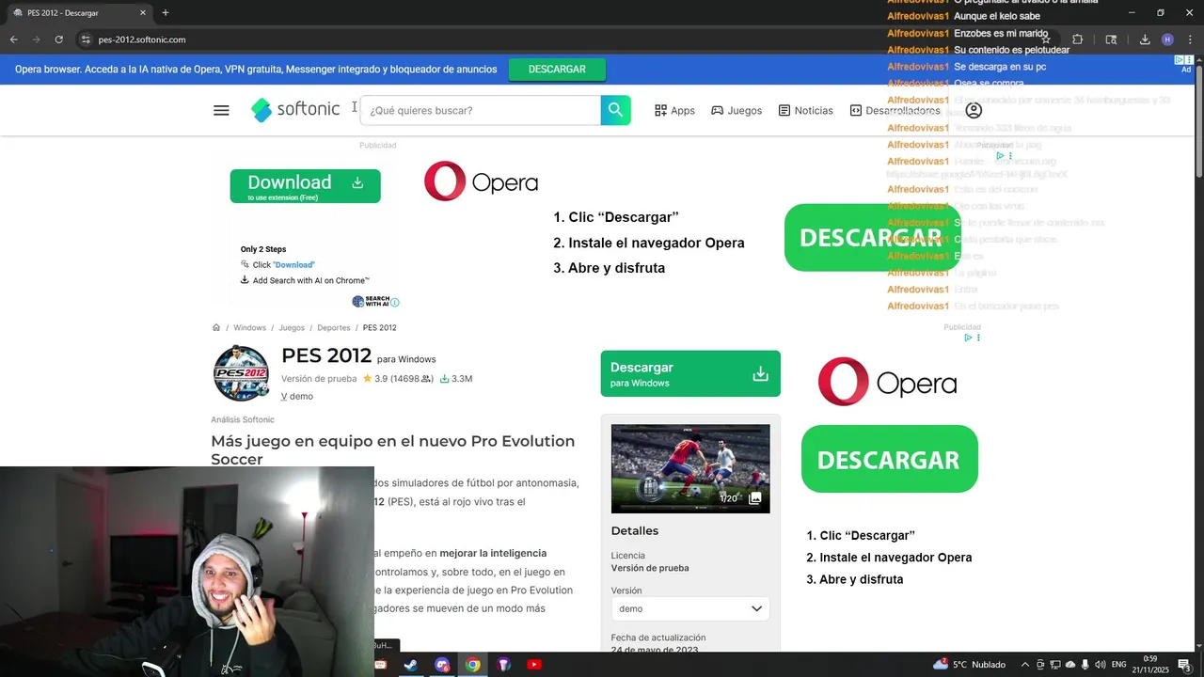Open the Chrome extensions puzzle icon
1204x677 pixels.
click(x=1077, y=39)
